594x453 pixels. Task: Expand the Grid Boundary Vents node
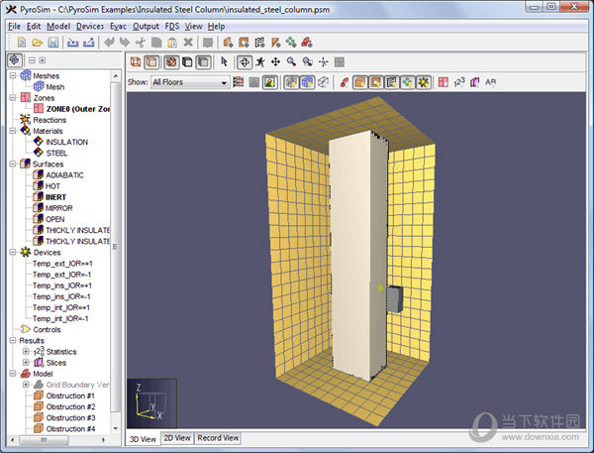click(x=26, y=385)
